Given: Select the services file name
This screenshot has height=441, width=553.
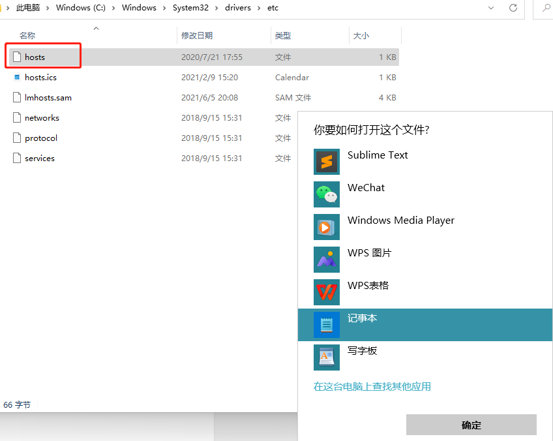Looking at the screenshot, I should click(40, 158).
